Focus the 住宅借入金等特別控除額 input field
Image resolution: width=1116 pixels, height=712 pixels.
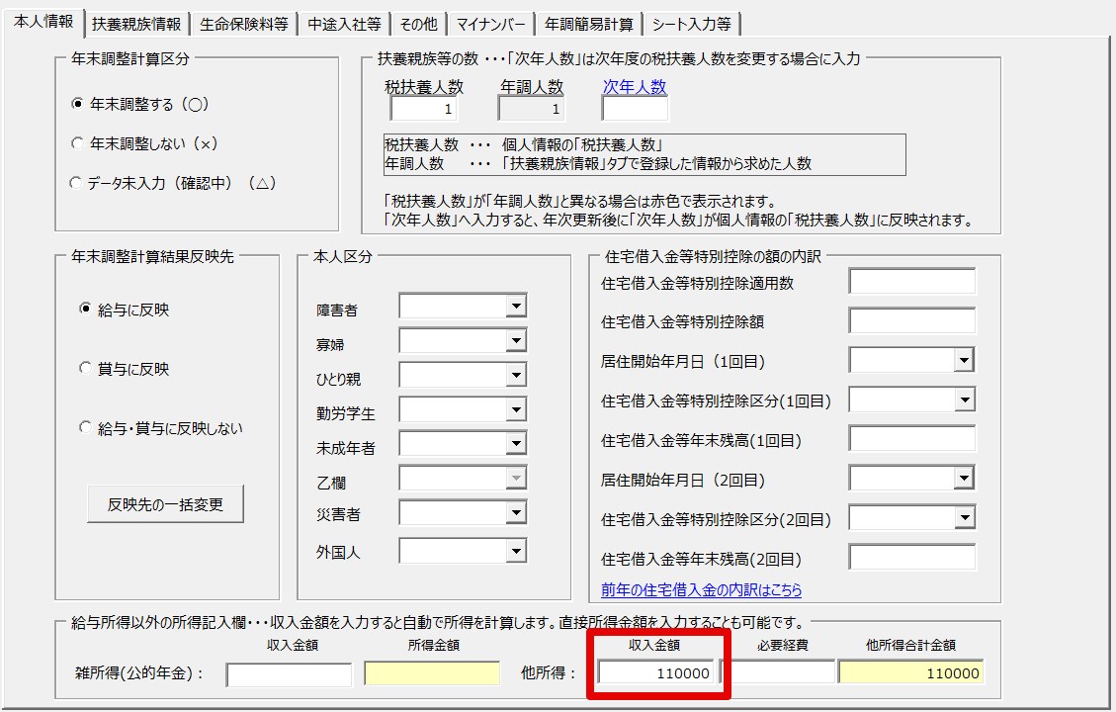pos(911,321)
